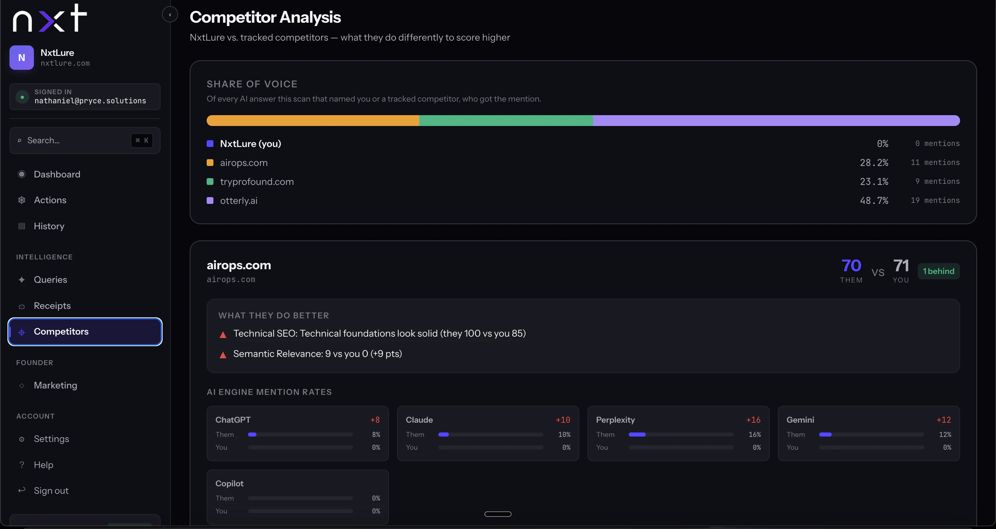This screenshot has width=996, height=529.
Task: Click the green tryprofound.com legend swatch
Action: pyautogui.click(x=210, y=182)
